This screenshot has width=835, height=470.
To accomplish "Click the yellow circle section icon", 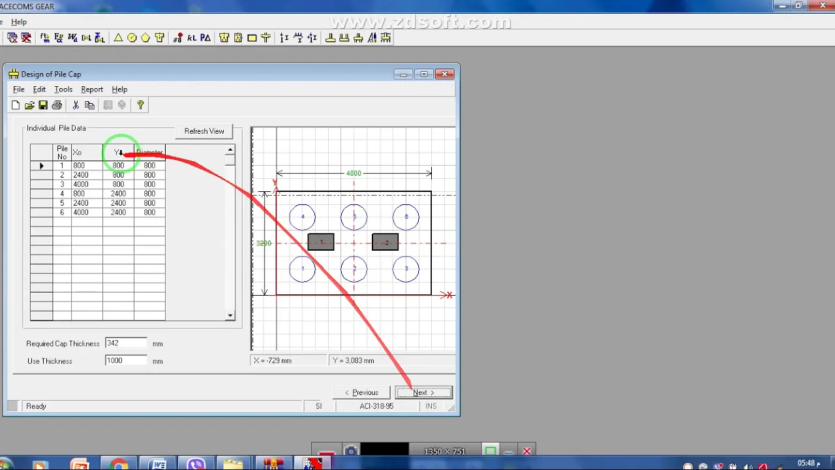I will (132, 38).
